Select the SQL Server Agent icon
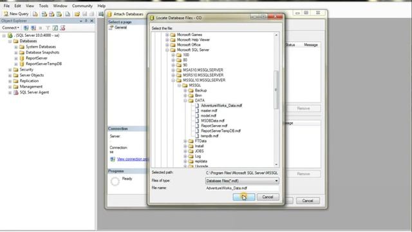The image size is (412, 232). coord(15,92)
